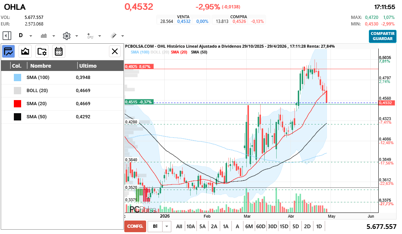Click the COMPARTIR GUARDAR button
The height and width of the screenshot is (234, 402).
(x=382, y=36)
